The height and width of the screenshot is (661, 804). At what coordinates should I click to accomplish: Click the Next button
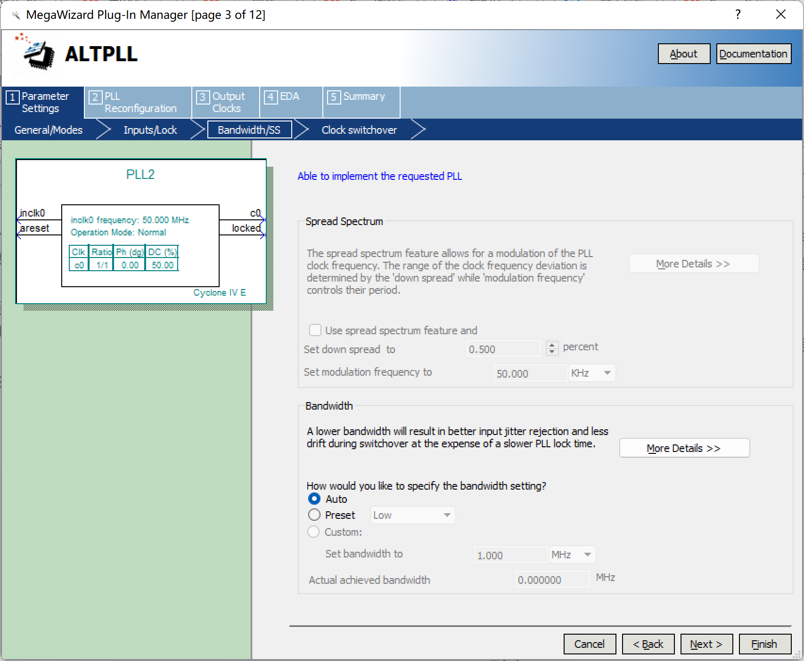706,644
